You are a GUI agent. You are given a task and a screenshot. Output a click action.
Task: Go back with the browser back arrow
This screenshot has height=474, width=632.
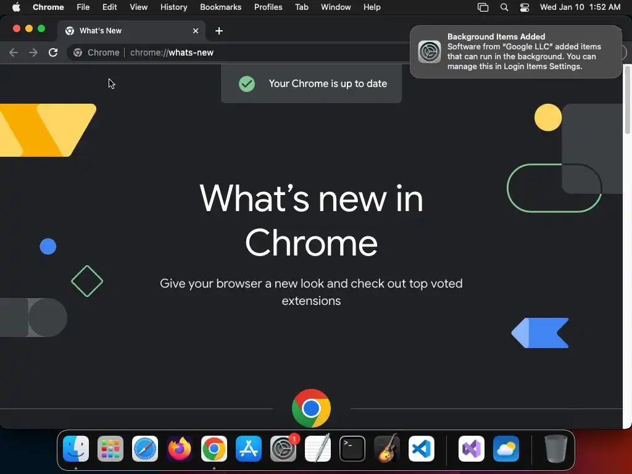pos(14,52)
